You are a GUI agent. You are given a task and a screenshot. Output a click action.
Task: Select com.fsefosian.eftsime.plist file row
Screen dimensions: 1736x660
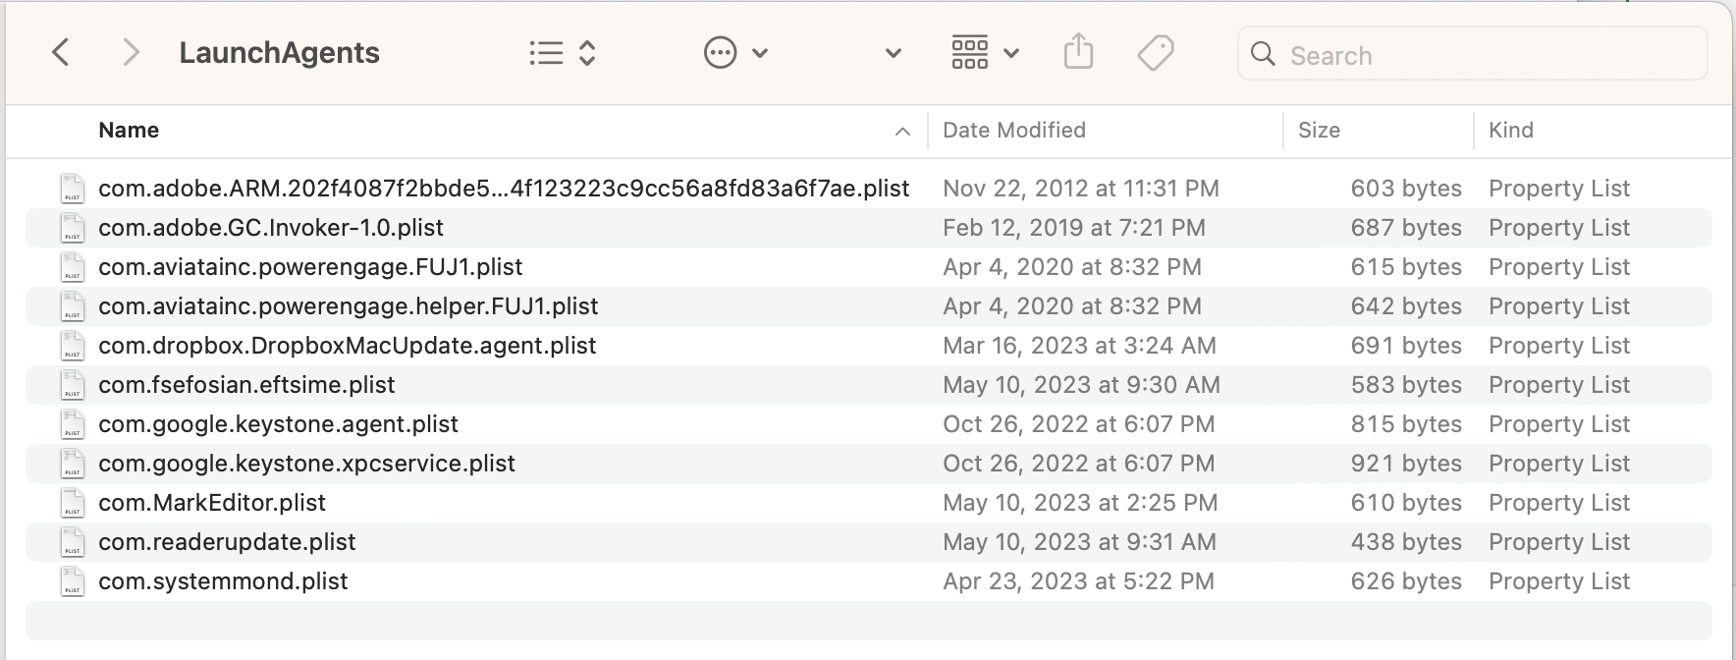tap(246, 385)
